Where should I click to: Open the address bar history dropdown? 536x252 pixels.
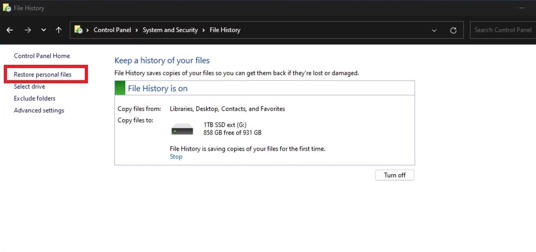point(434,30)
